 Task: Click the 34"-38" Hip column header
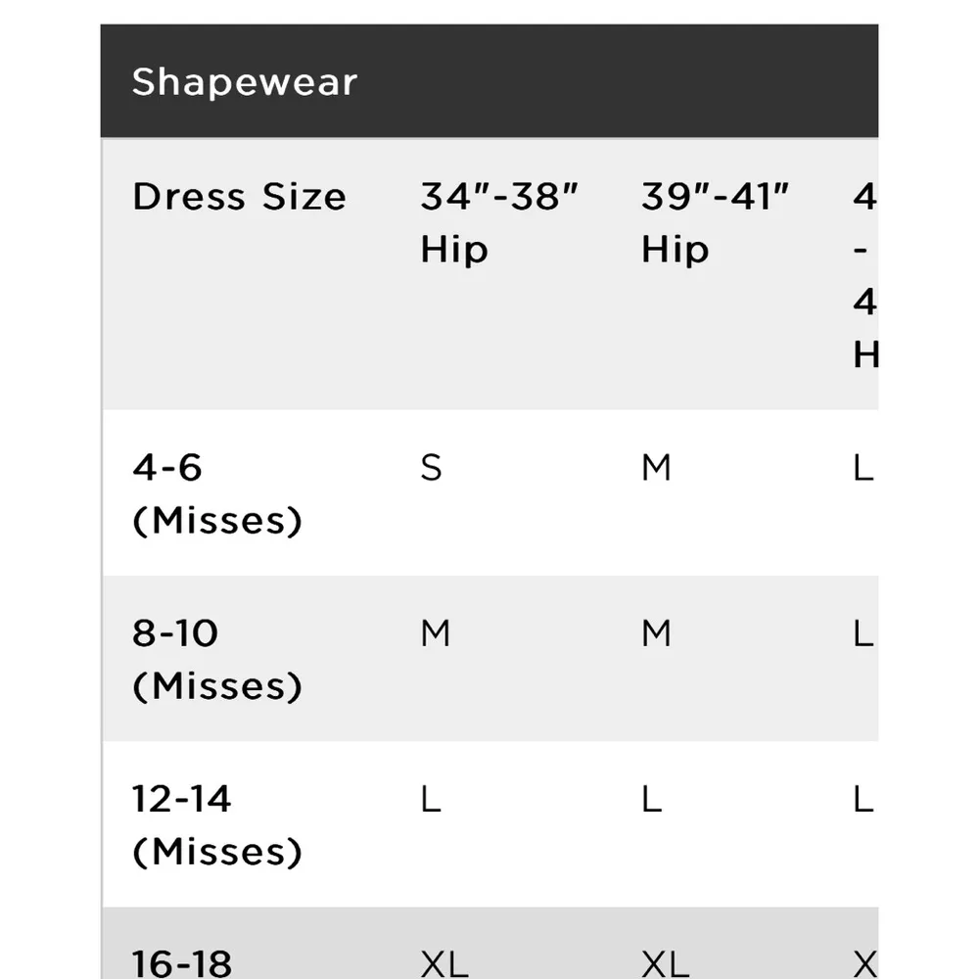[x=499, y=223]
